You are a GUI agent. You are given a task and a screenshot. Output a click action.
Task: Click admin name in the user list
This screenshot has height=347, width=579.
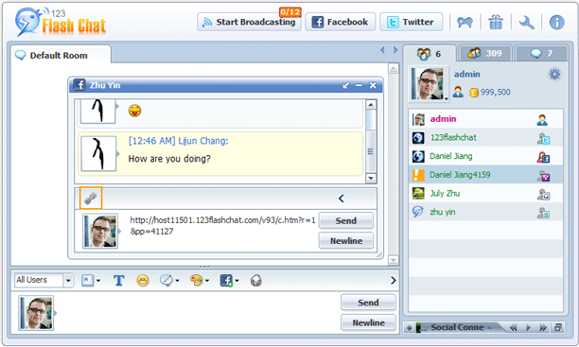coord(443,119)
